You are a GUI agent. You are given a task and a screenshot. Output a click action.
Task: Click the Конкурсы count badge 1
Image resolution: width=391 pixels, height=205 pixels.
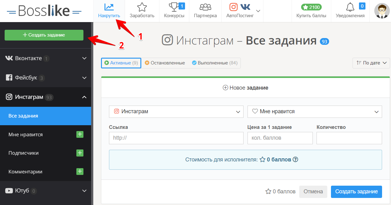[x=182, y=6]
